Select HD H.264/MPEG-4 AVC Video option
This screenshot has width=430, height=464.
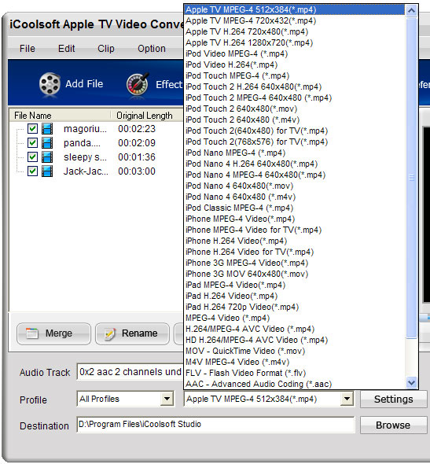click(x=294, y=340)
